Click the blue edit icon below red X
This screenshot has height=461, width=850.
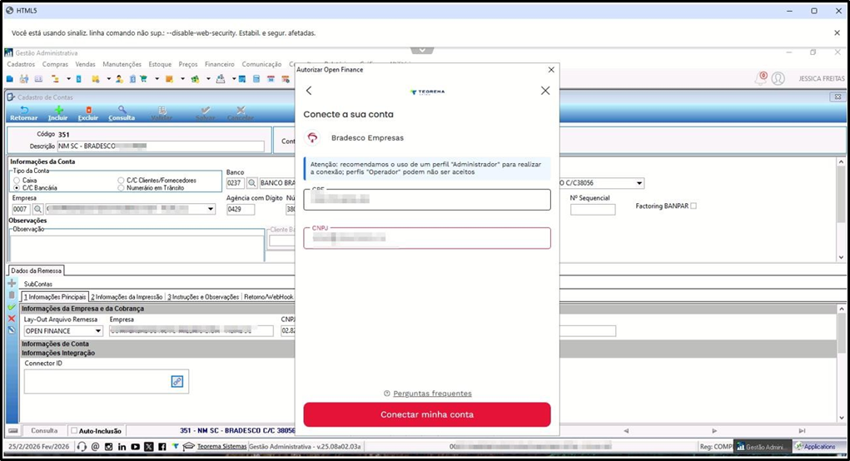pyautogui.click(x=12, y=330)
